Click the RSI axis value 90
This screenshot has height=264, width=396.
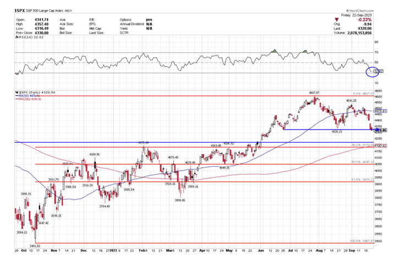coord(377,42)
